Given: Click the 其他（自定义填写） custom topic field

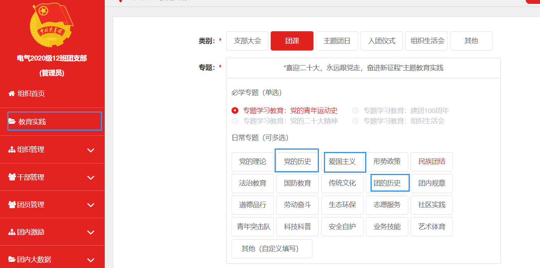Looking at the screenshot, I should click(272, 249).
